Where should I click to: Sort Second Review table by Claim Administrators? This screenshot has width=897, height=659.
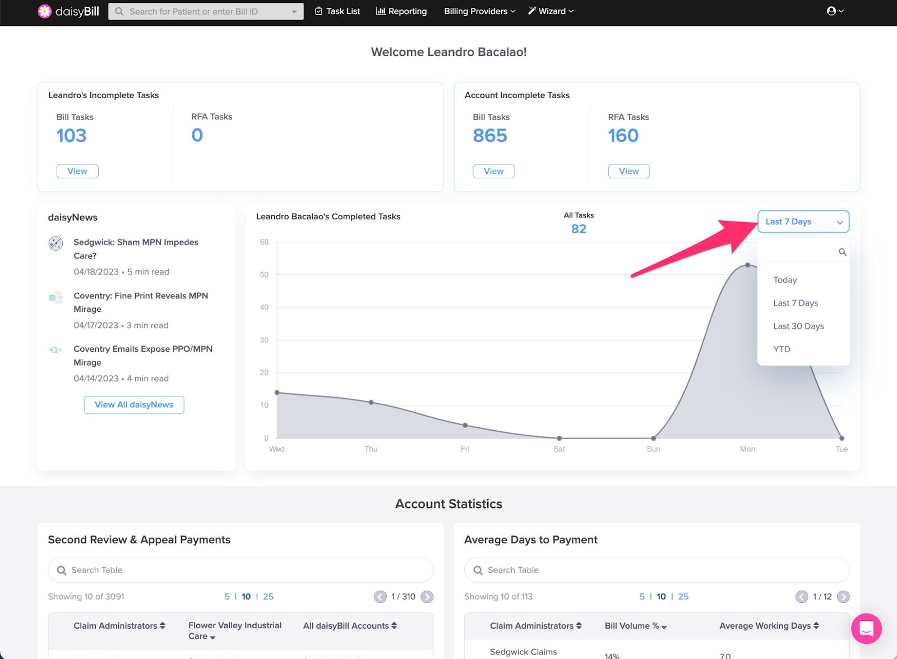click(119, 626)
